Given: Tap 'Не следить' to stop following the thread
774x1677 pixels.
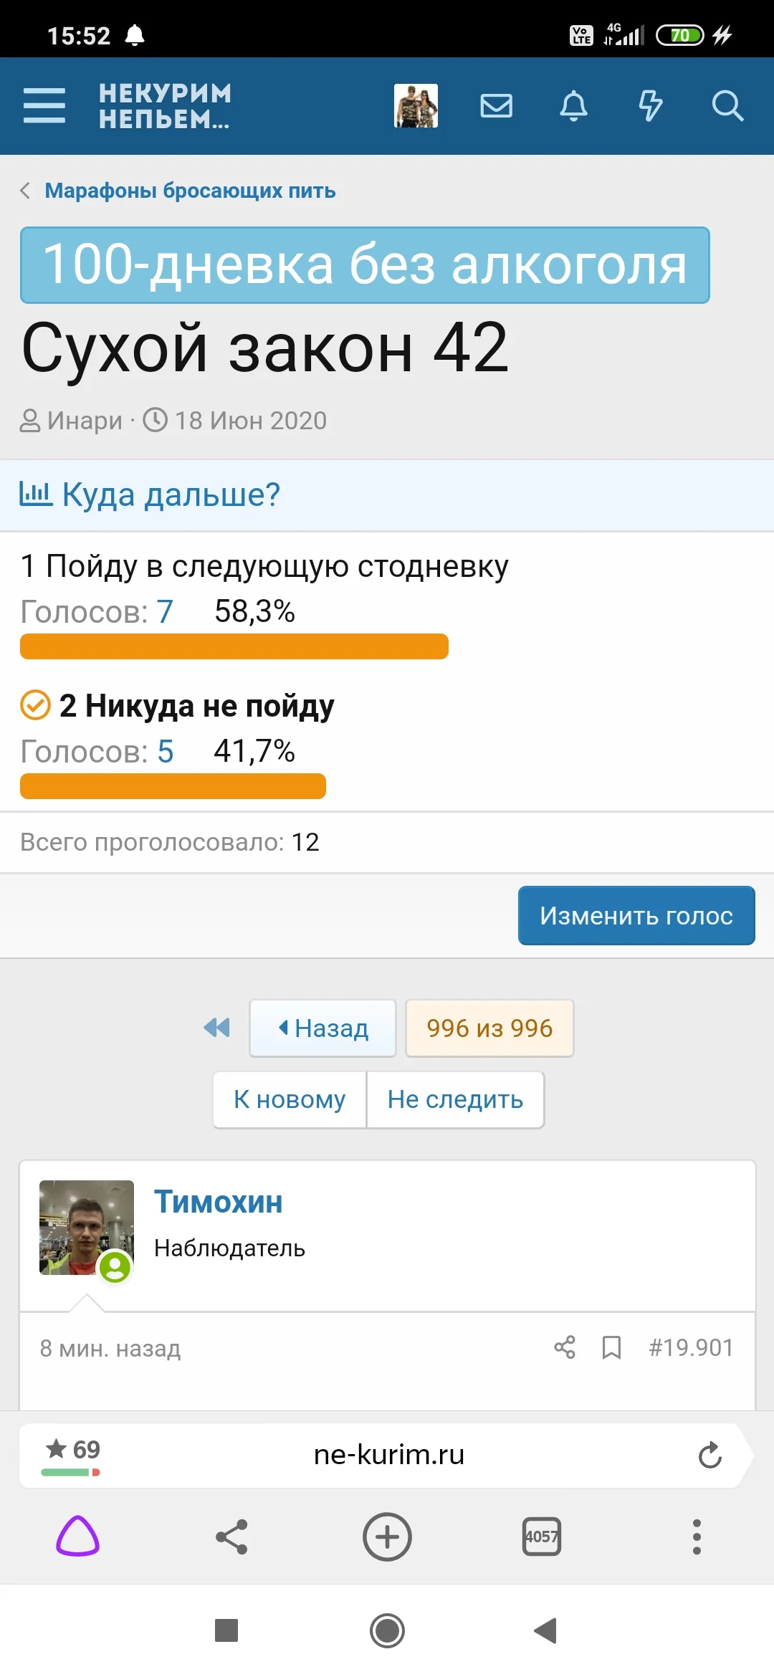Looking at the screenshot, I should (455, 1099).
